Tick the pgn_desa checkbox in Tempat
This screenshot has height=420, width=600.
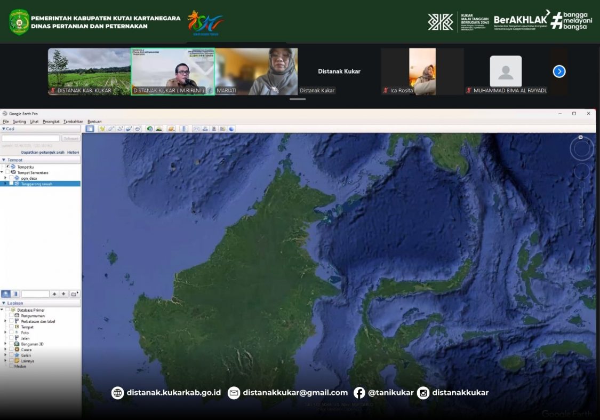(x=11, y=178)
